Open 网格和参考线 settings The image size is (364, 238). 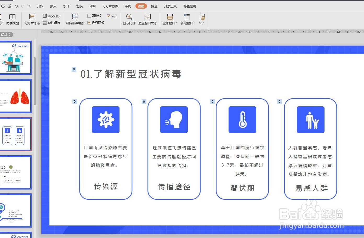click(x=75, y=20)
